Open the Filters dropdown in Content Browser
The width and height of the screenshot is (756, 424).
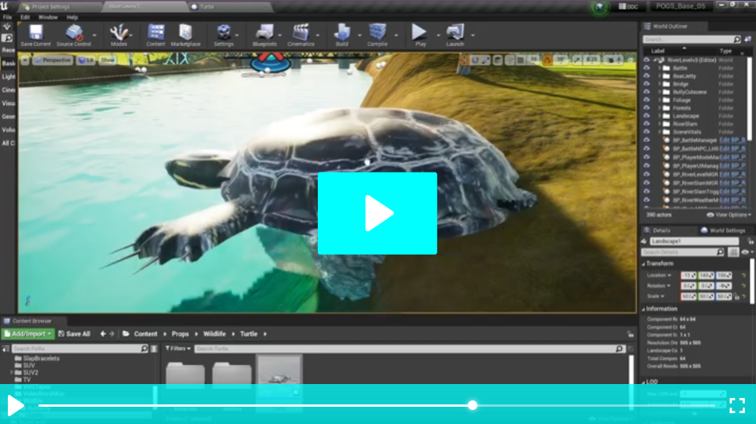178,349
